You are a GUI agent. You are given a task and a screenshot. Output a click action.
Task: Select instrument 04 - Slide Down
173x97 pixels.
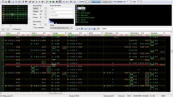(83, 15)
